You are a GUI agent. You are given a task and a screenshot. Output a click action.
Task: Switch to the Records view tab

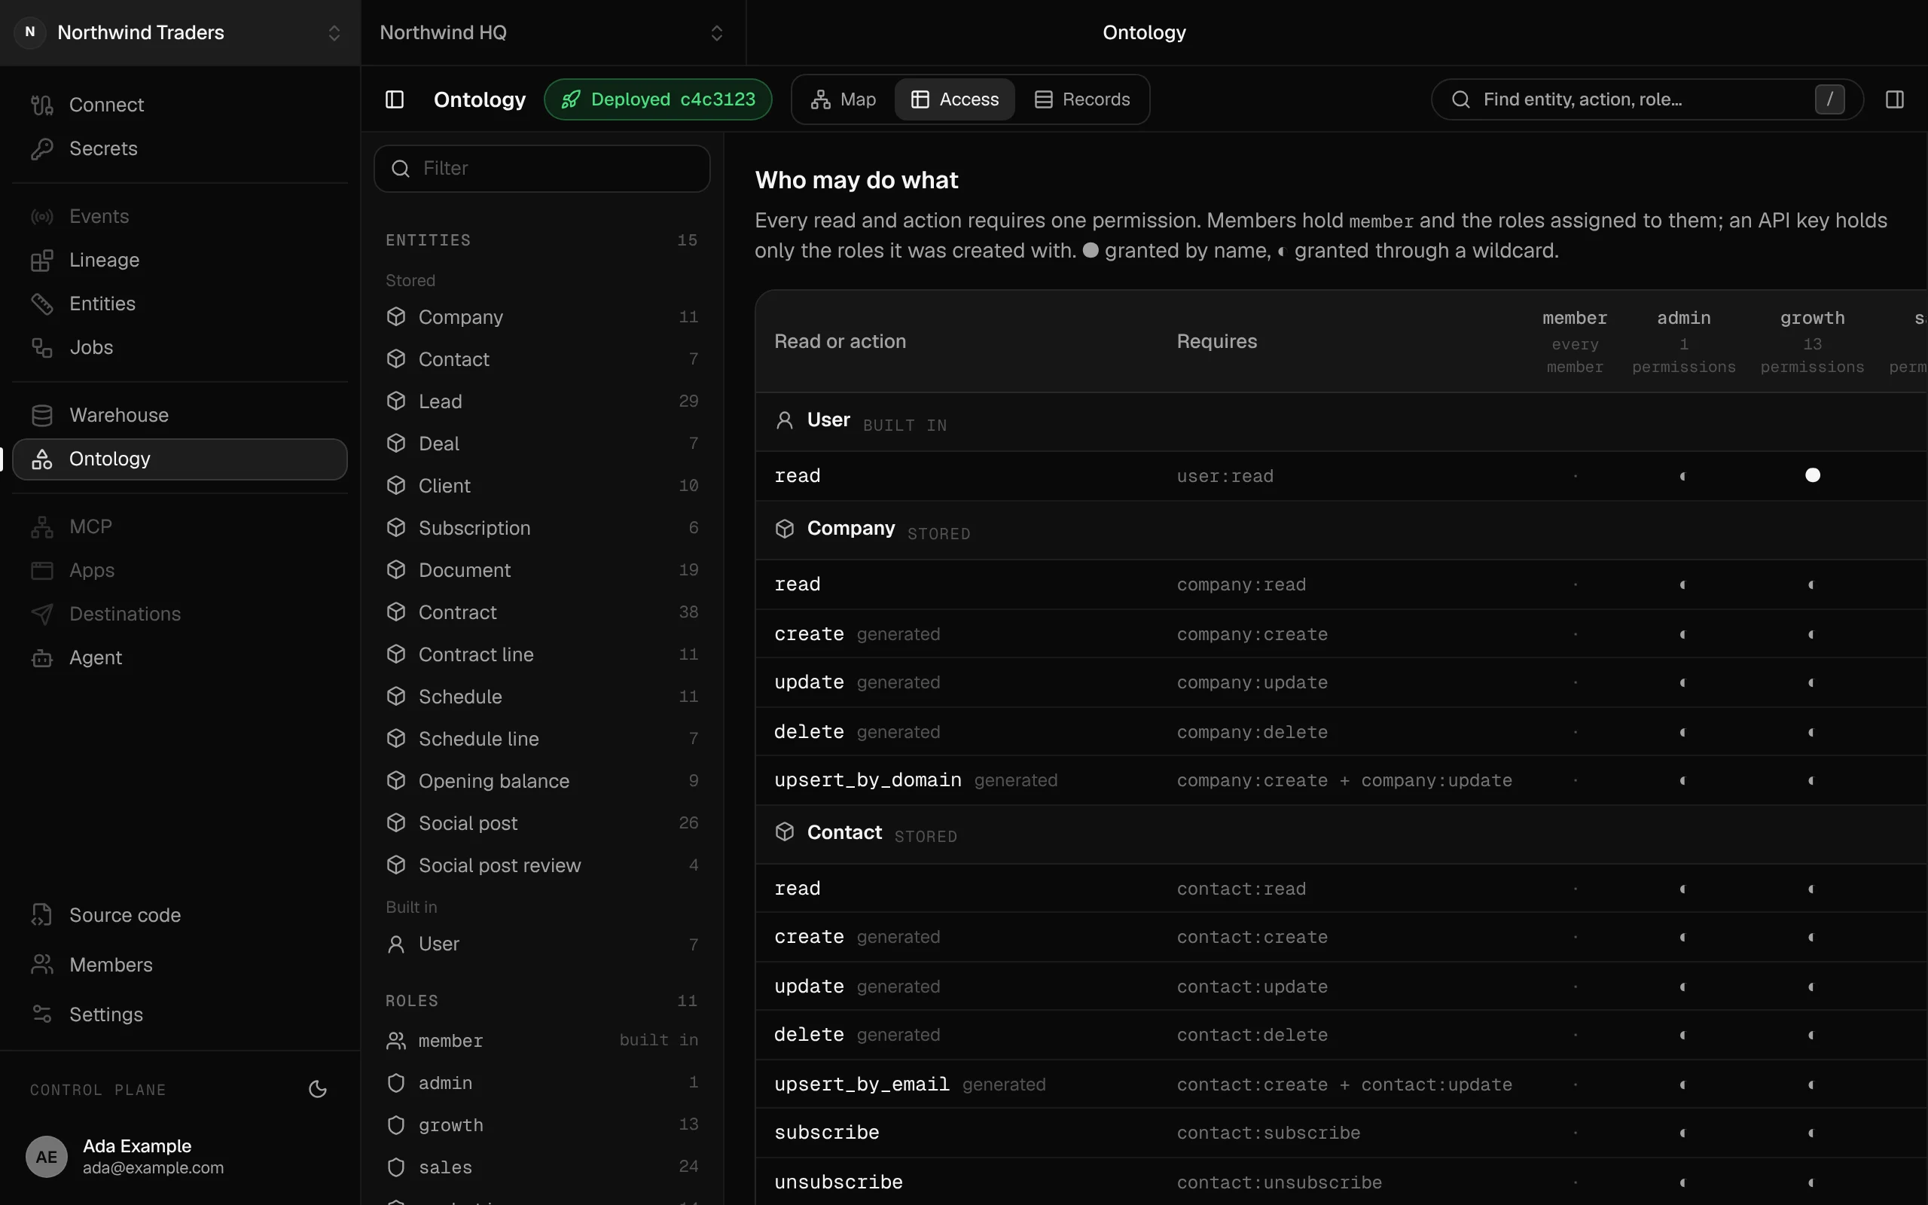pyautogui.click(x=1082, y=99)
